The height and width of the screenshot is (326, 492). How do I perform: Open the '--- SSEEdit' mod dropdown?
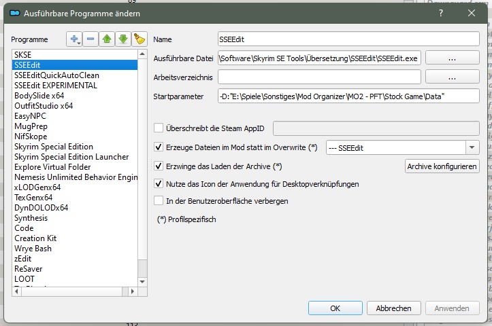point(472,147)
